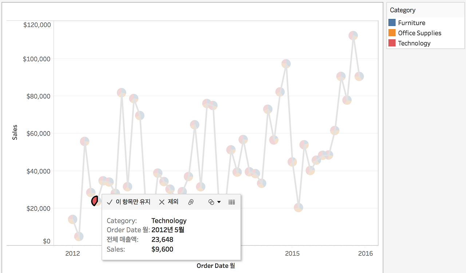
Task: Click the checkmark icon for 이 항목만 유지
Action: [x=110, y=202]
